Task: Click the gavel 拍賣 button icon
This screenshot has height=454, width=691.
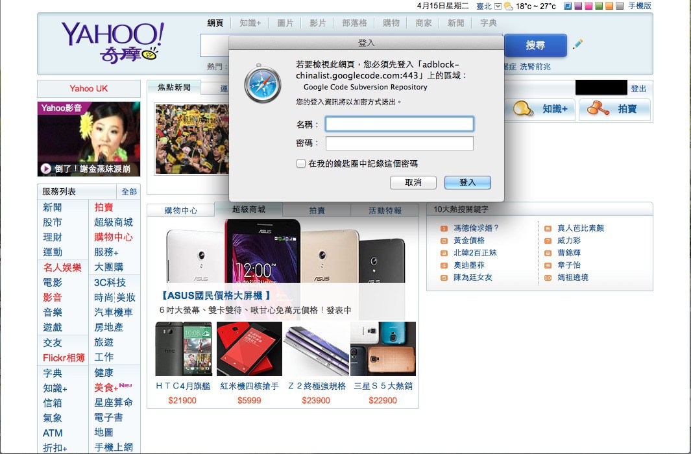Action: coord(598,108)
